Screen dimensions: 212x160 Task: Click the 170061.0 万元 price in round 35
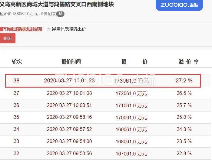coord(131,117)
